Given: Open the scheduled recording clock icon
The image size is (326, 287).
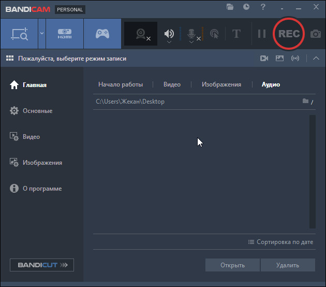Looking at the screenshot, I should point(246,7).
